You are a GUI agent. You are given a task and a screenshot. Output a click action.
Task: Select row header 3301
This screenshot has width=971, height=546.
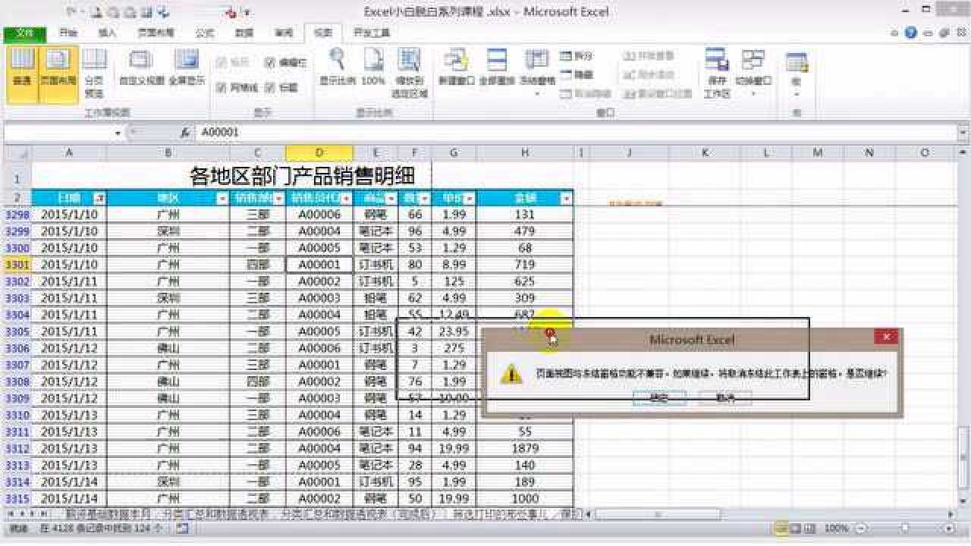[x=16, y=265]
